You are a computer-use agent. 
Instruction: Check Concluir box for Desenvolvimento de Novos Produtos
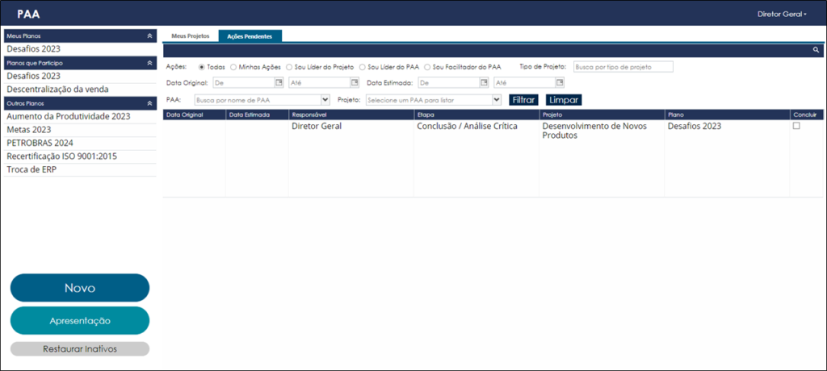point(796,126)
